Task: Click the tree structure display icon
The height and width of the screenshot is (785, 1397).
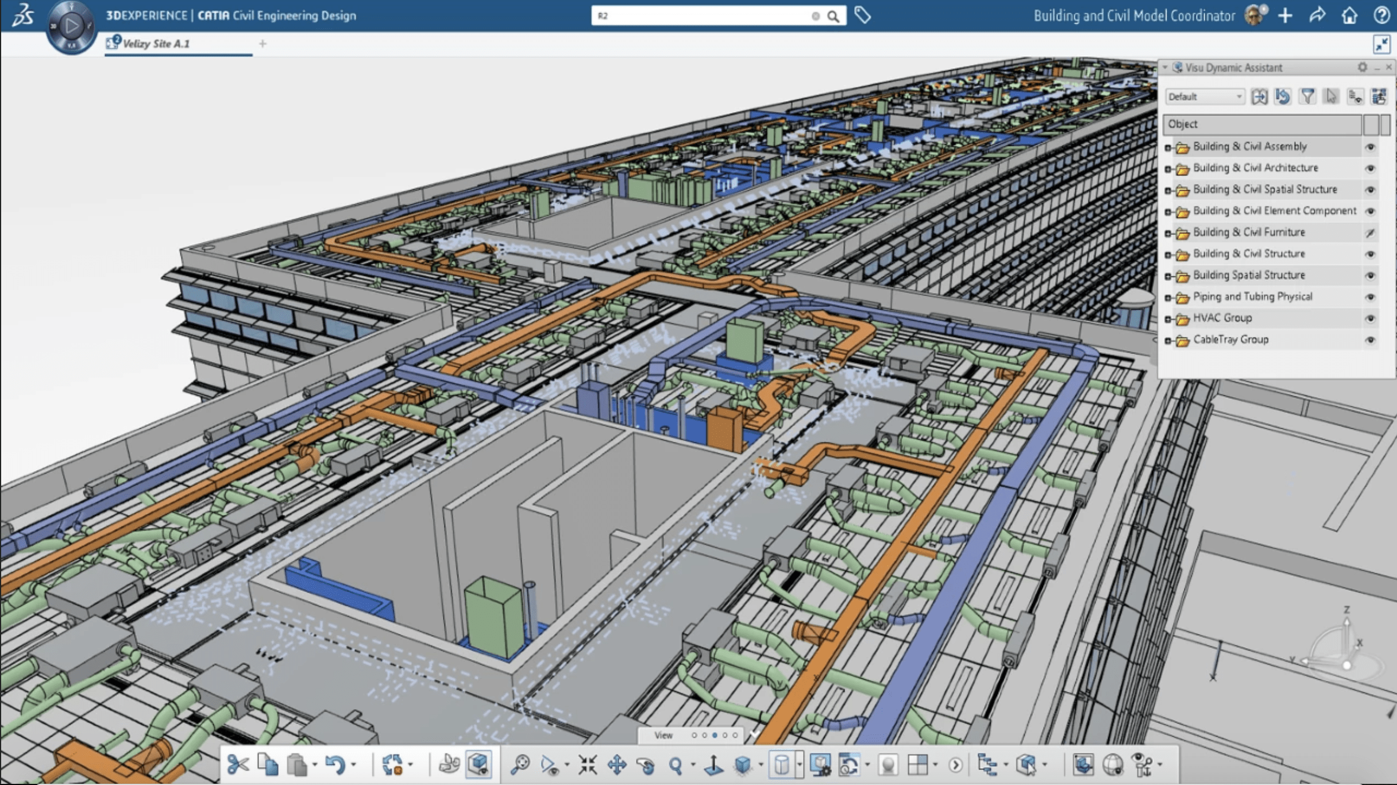Action: click(x=987, y=765)
